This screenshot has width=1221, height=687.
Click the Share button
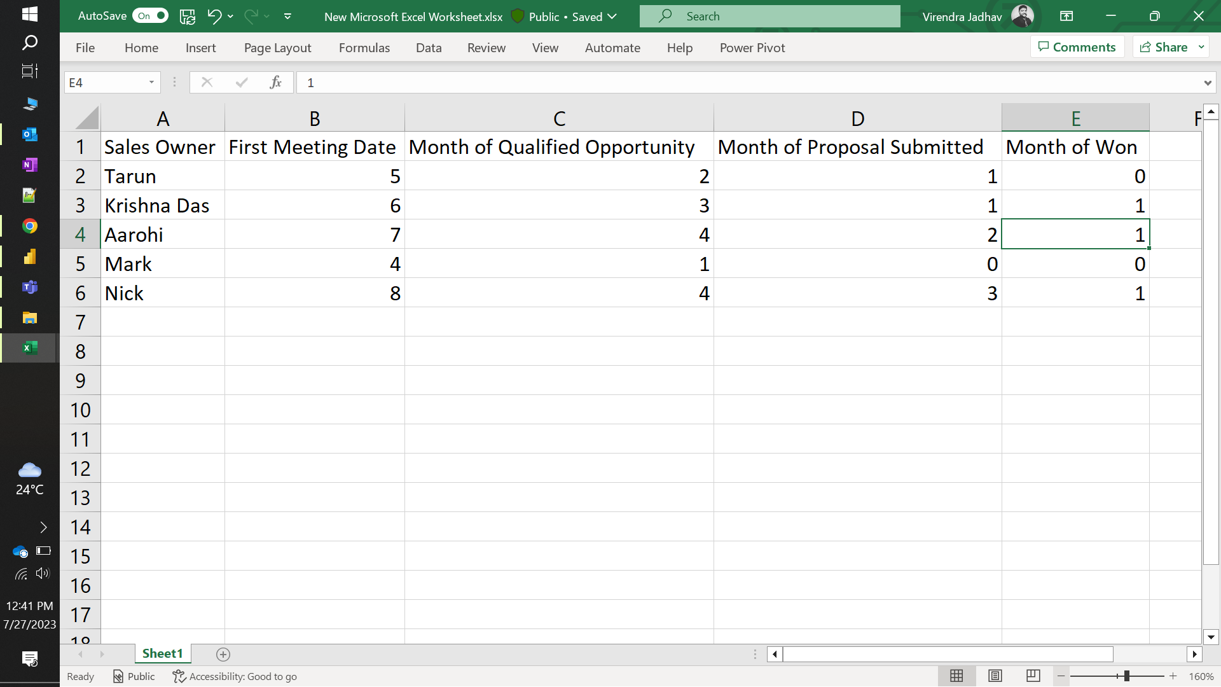pos(1164,47)
